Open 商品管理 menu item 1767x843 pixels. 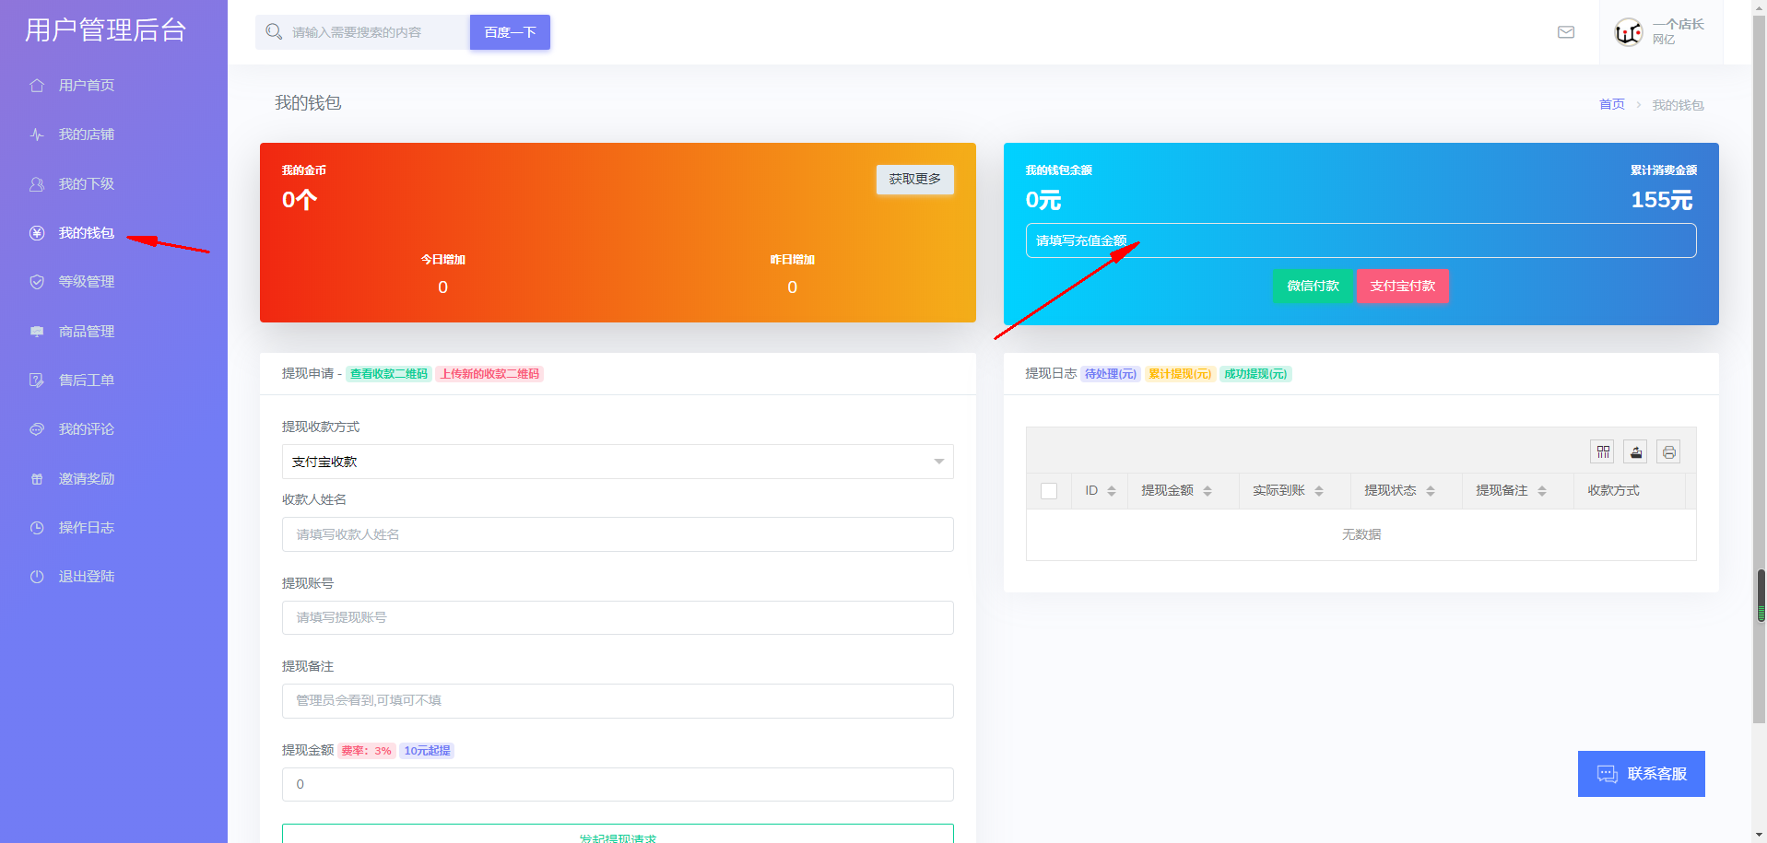coord(86,332)
